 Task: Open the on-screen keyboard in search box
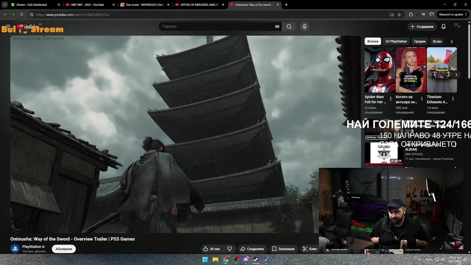click(277, 26)
